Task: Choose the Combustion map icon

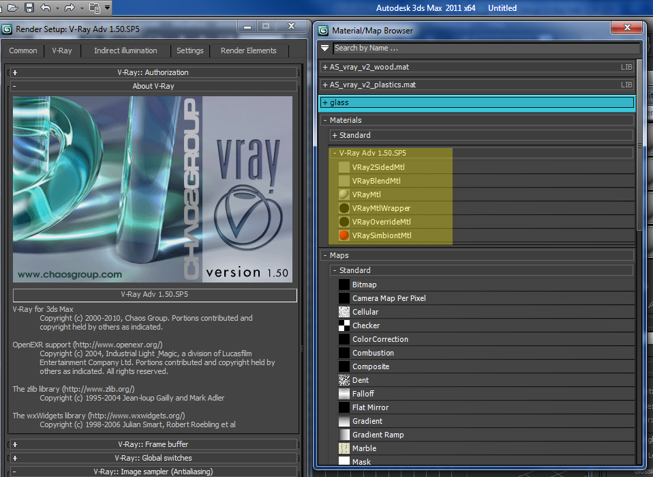Action: click(x=344, y=353)
